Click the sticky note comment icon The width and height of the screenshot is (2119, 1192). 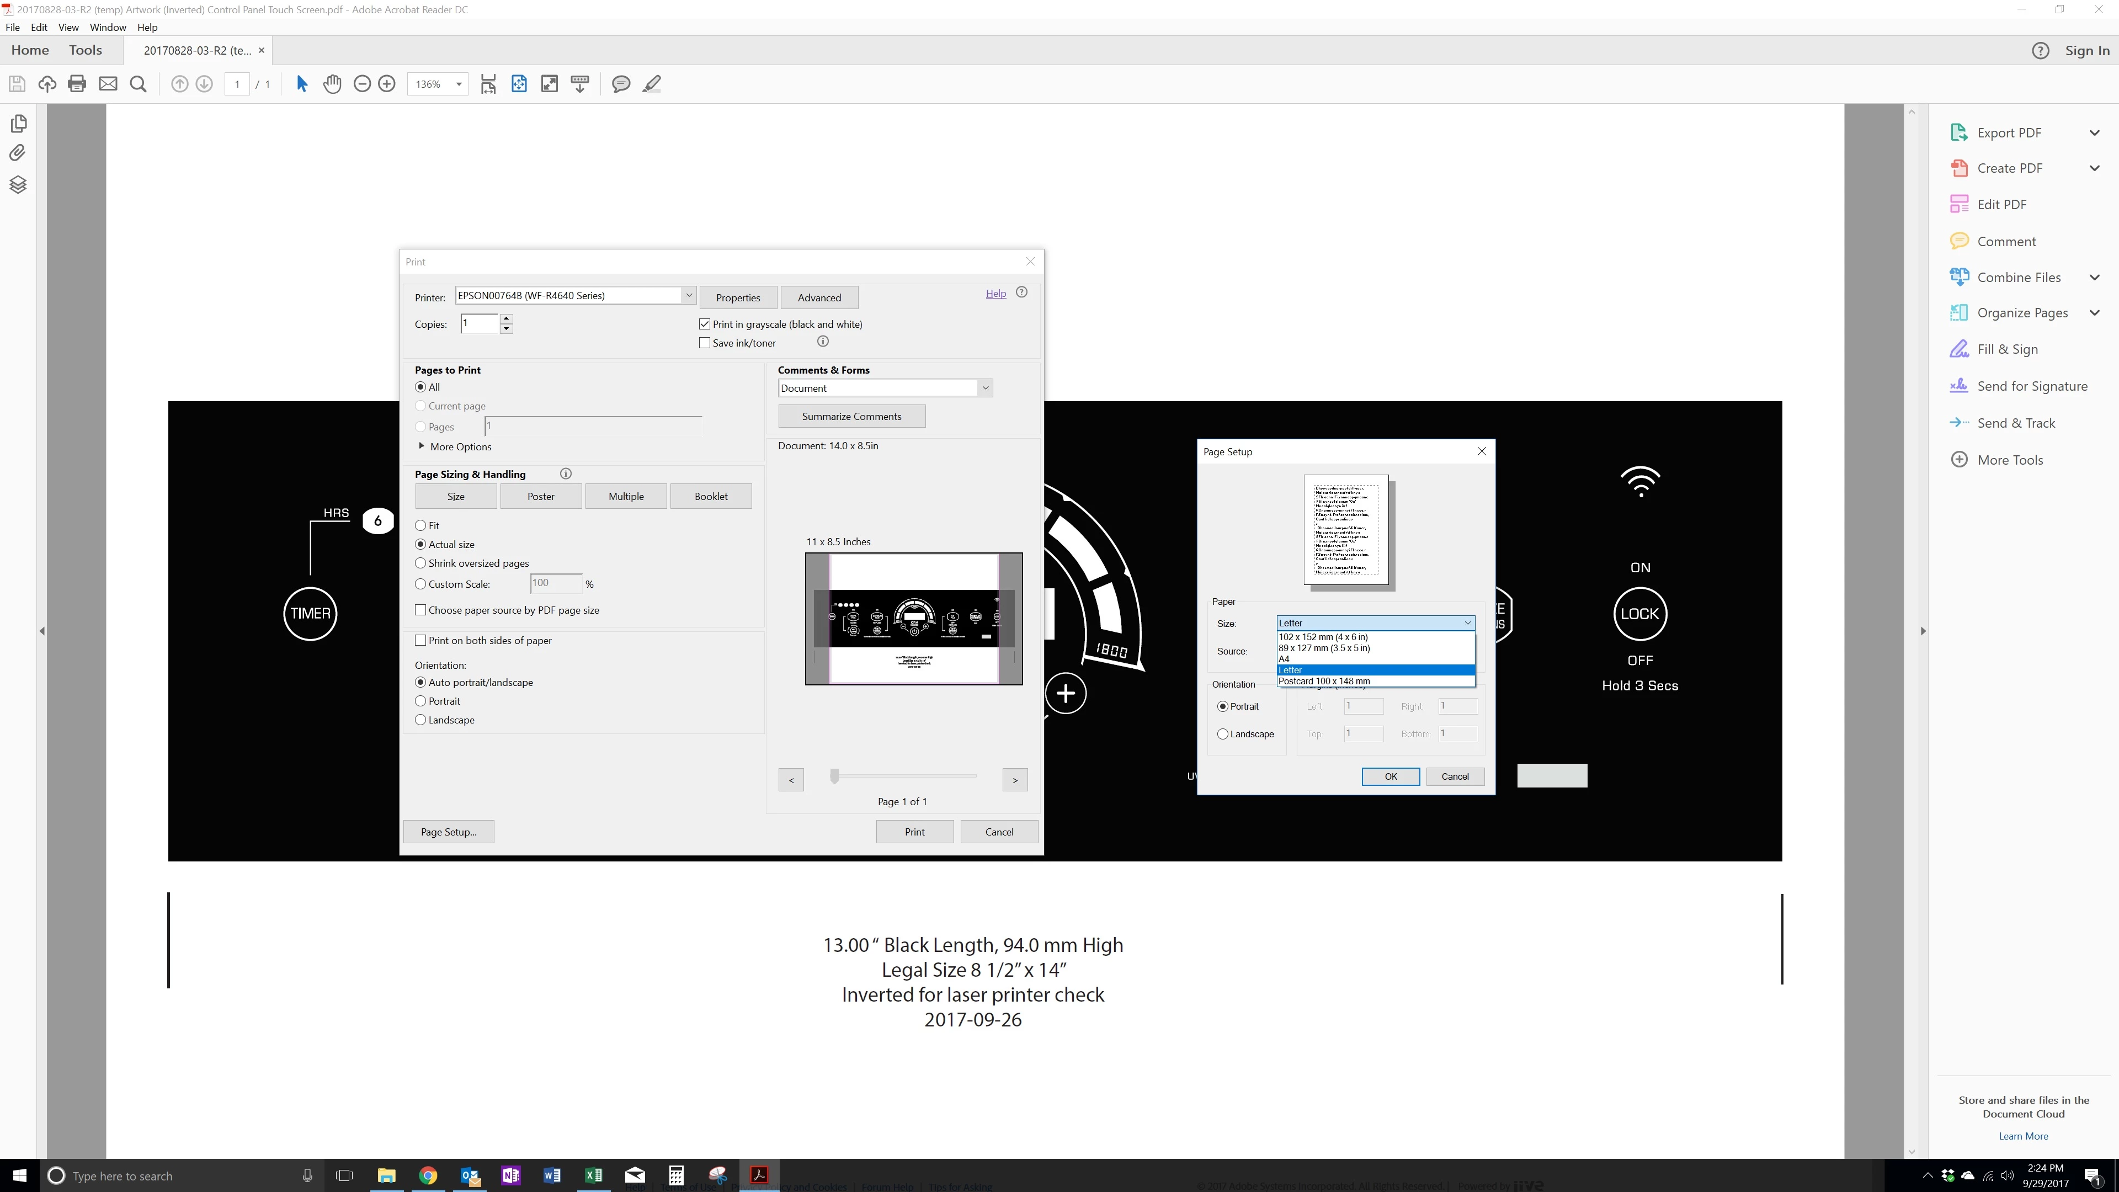(x=621, y=84)
